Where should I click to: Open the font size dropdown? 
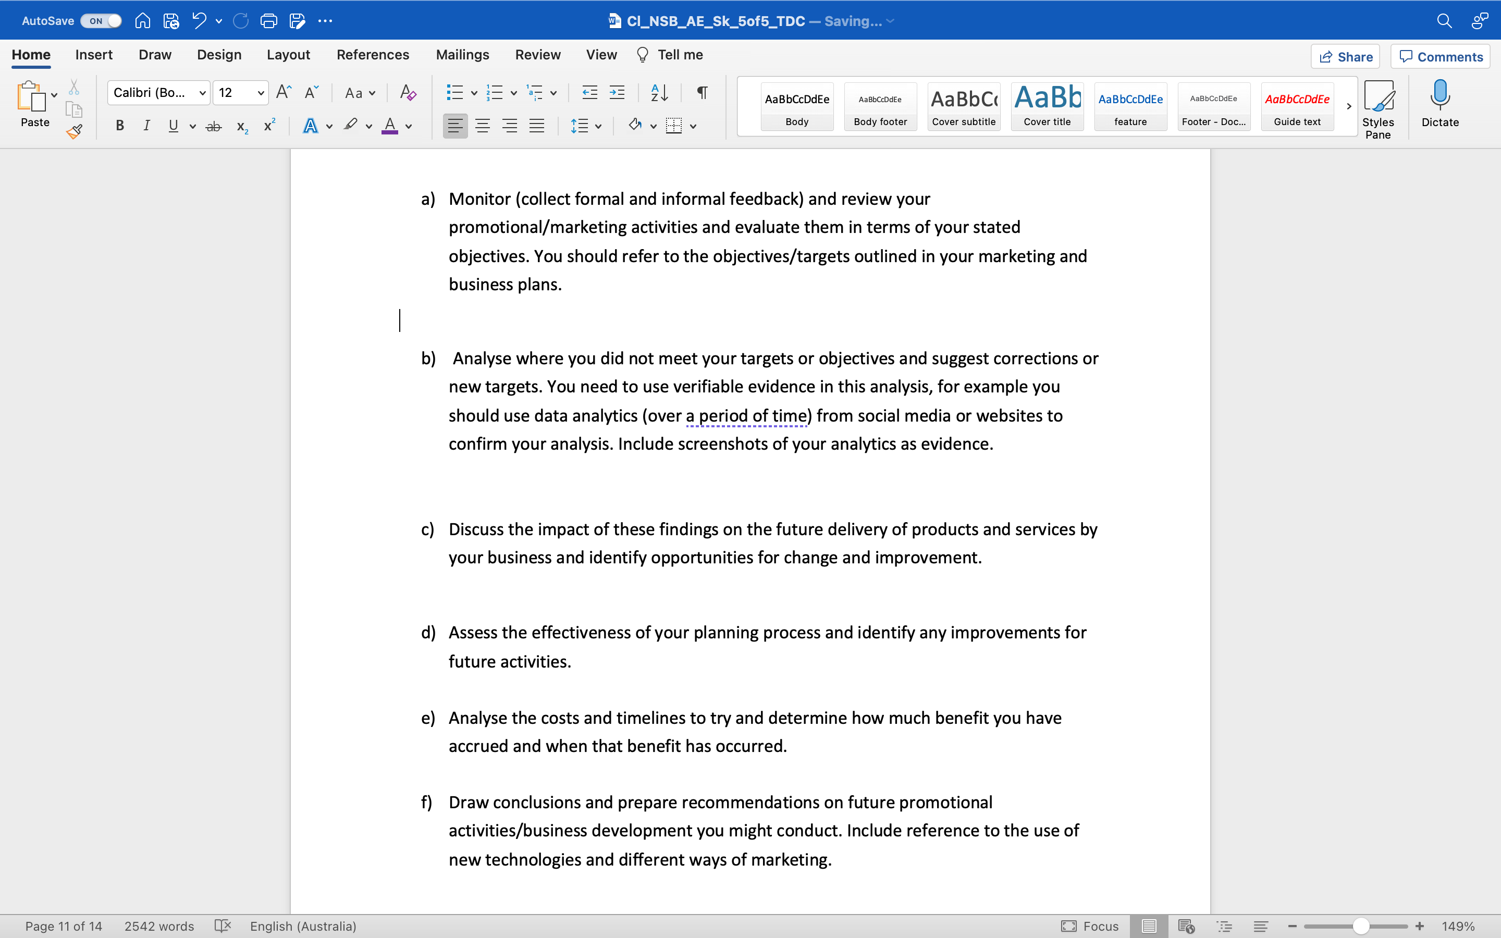point(261,92)
